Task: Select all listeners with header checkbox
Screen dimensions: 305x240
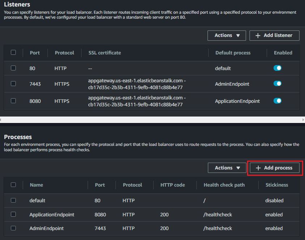Action: point(13,52)
